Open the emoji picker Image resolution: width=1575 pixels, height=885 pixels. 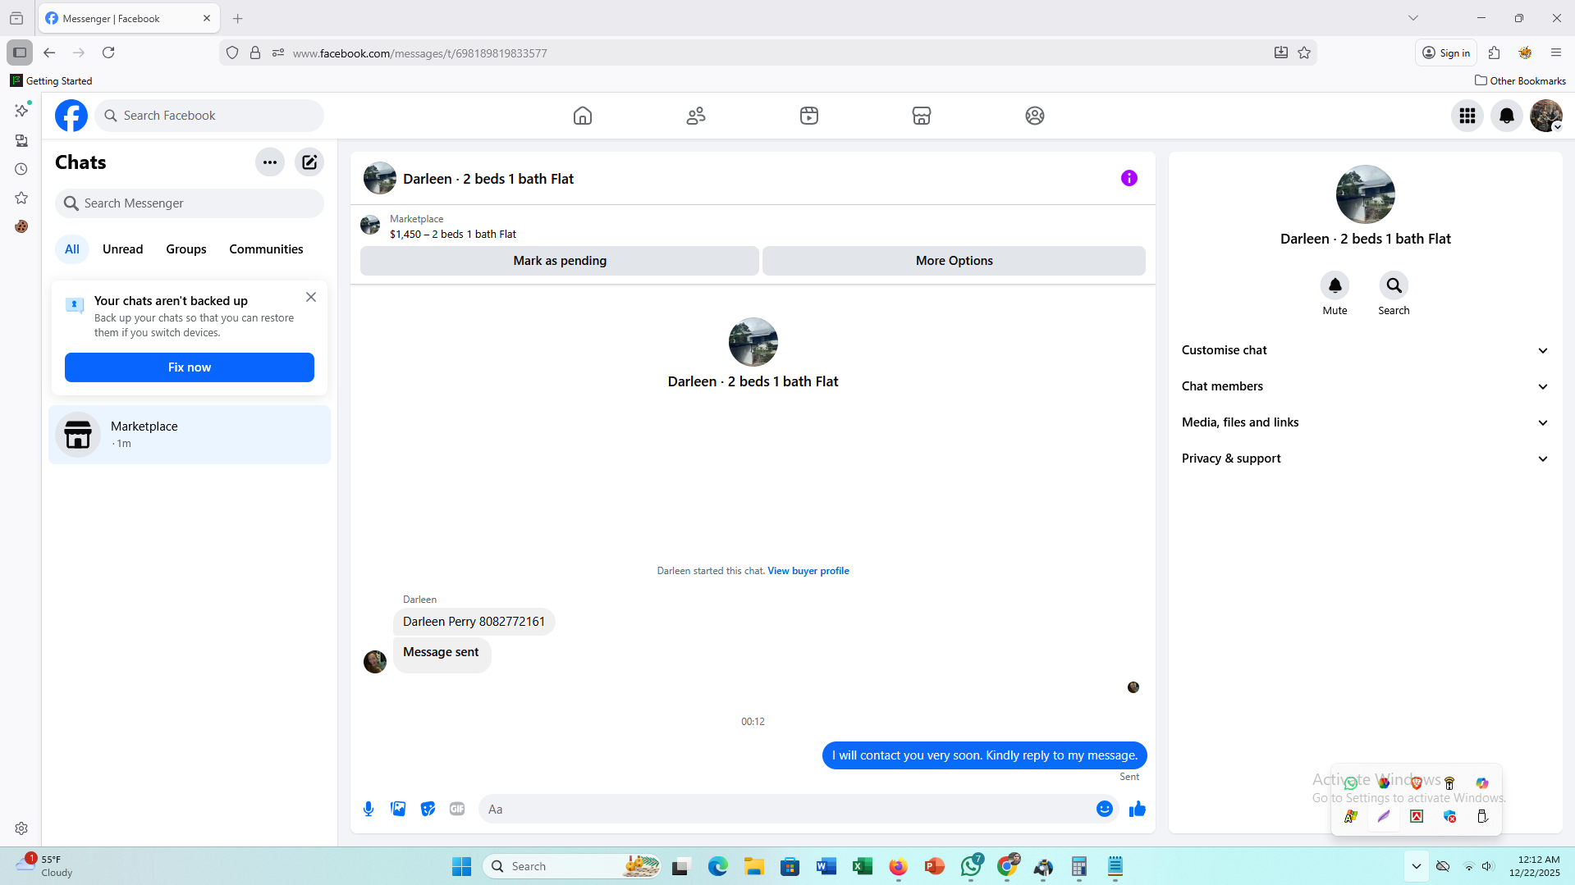(1105, 810)
